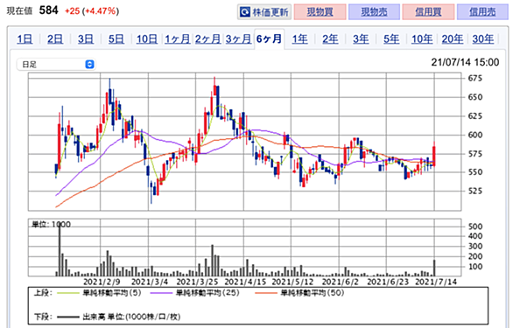Click the 出来高 volume legend entry
The width and height of the screenshot is (513, 328).
coord(131,317)
